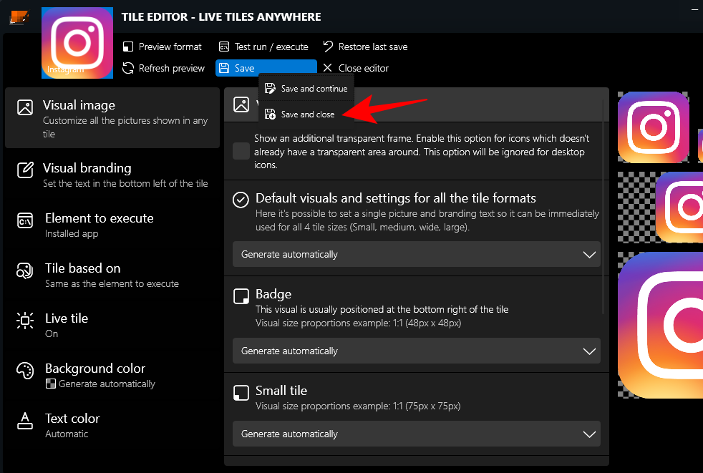Click the Refresh preview icon
This screenshot has height=473, width=703.
[x=128, y=68]
